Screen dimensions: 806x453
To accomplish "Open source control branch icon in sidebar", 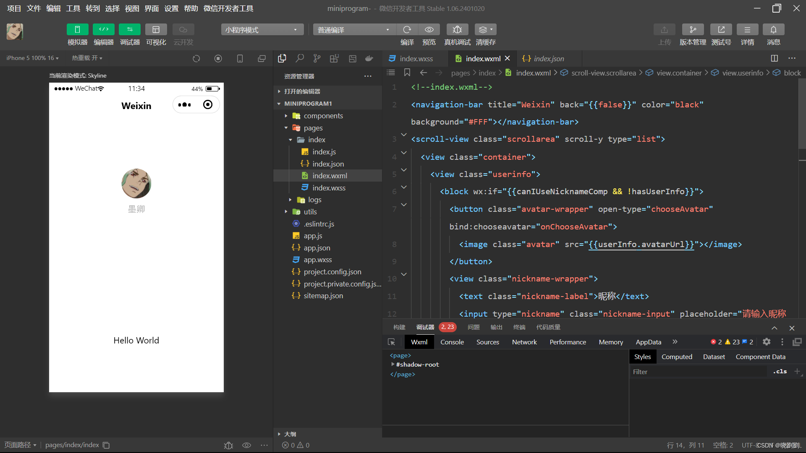I will (317, 58).
